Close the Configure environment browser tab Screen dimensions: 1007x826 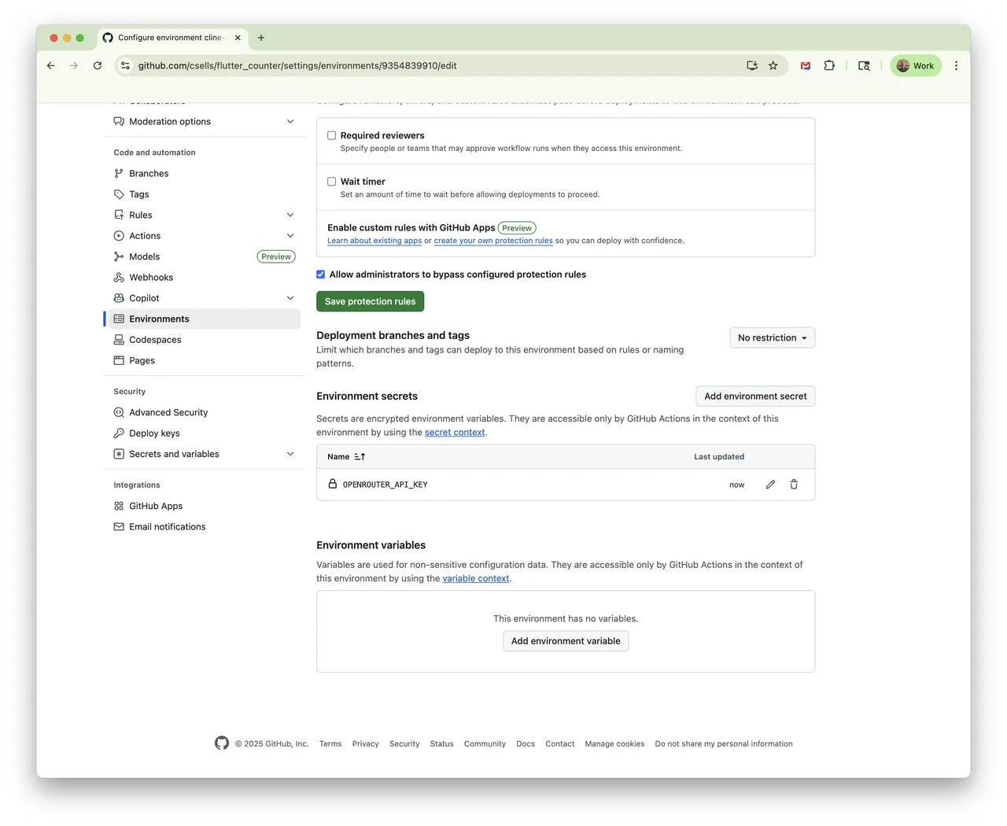click(x=238, y=38)
